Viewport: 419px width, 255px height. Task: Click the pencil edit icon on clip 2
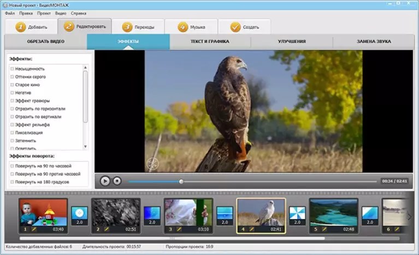point(107,229)
